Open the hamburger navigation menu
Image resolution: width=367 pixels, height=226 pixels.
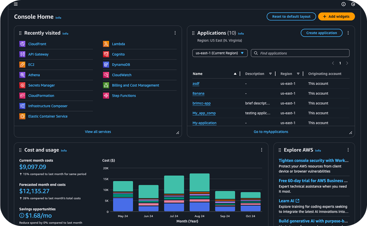pyautogui.click(x=15, y=4)
